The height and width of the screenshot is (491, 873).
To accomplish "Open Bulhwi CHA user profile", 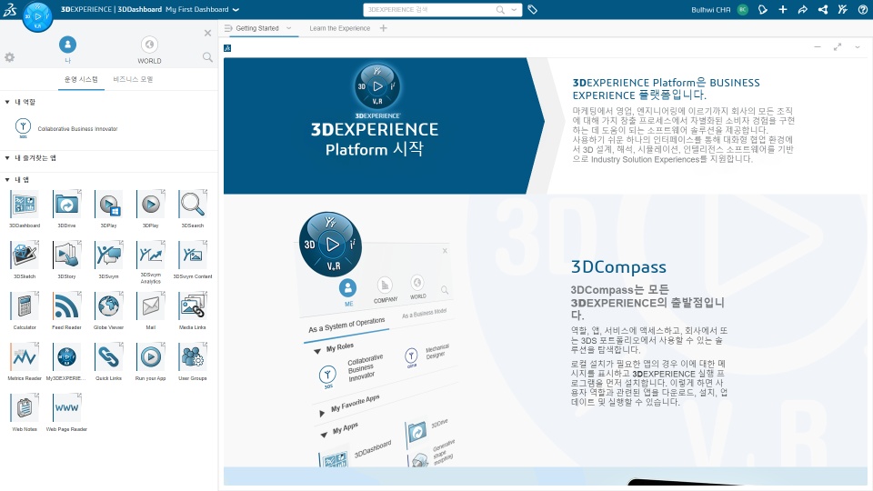I will click(719, 9).
